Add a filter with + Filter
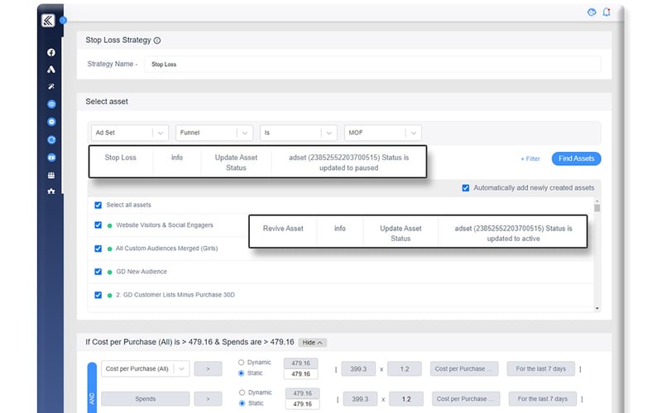Viewport: 662px width, 413px height. point(530,159)
